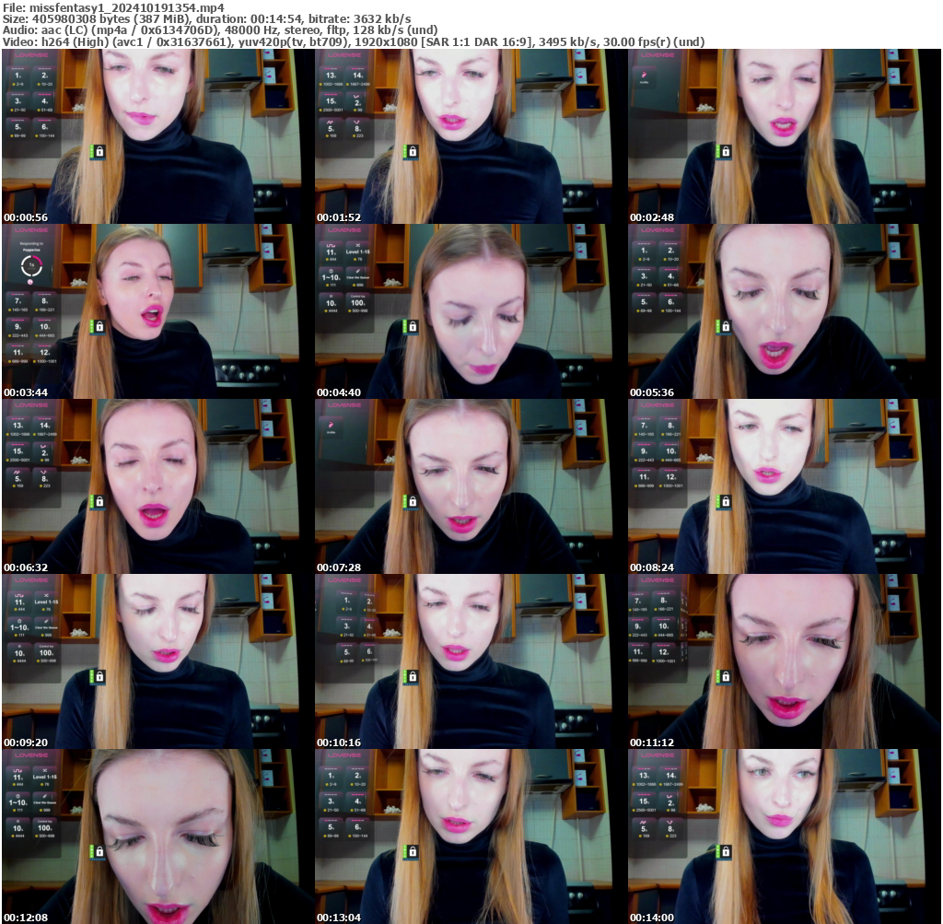The height and width of the screenshot is (924, 943).
Task: Click the green battery indicator beside the lock icon
Action: click(90, 149)
